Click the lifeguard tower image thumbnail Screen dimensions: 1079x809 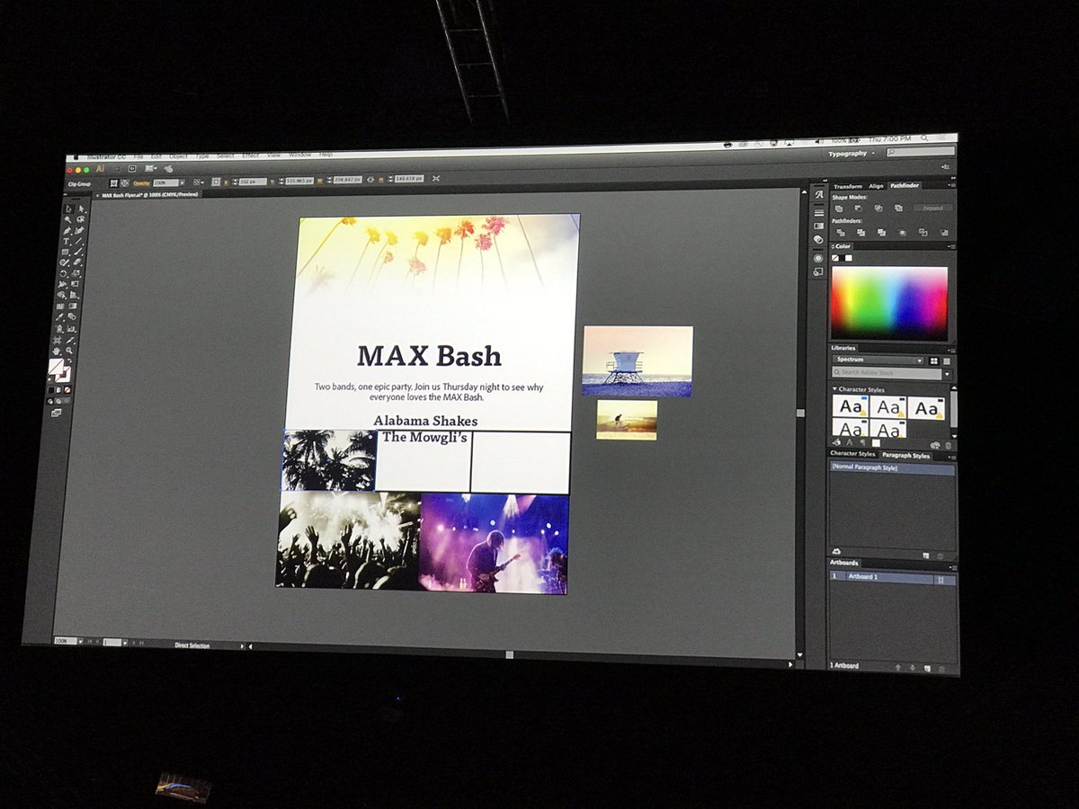tap(638, 360)
